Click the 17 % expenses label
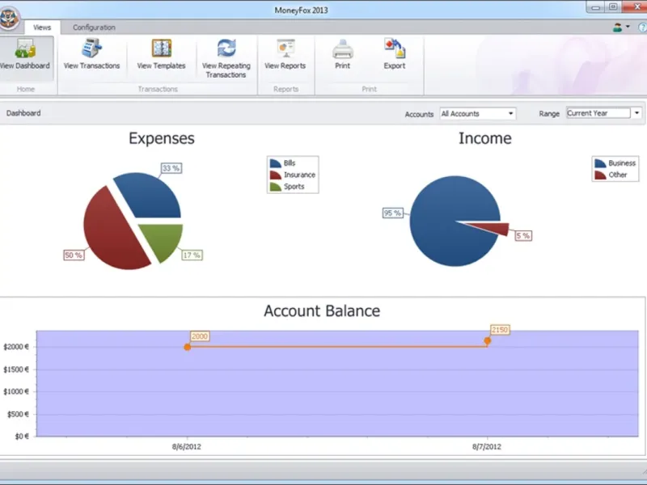Viewport: 647px width, 485px height. (192, 255)
